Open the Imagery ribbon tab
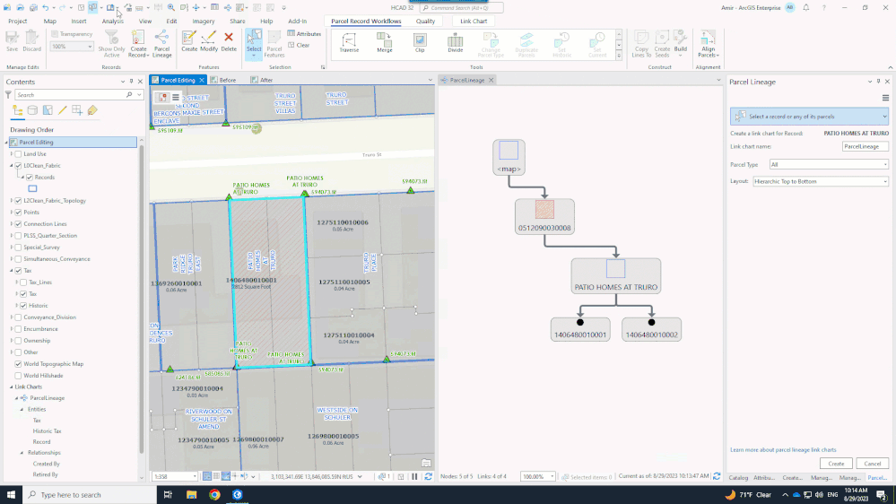 (x=204, y=22)
